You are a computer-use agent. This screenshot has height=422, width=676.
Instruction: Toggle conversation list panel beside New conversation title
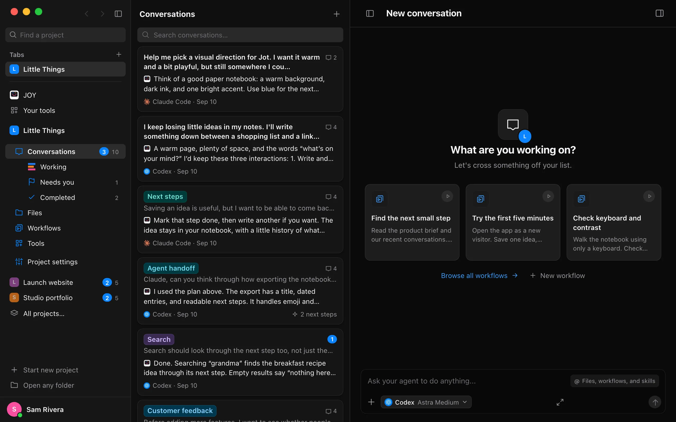click(x=370, y=13)
